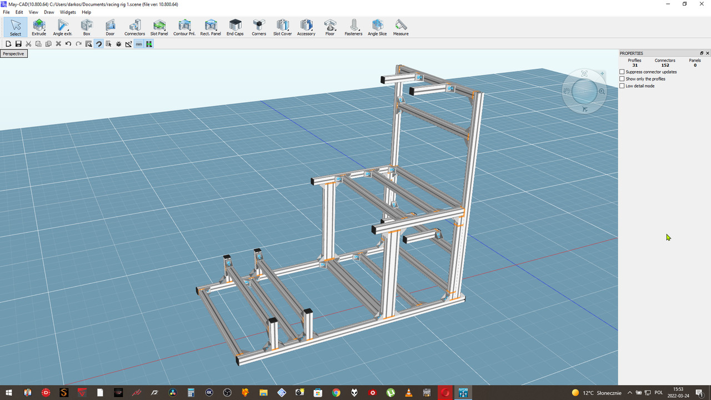Undo the last action

click(68, 44)
